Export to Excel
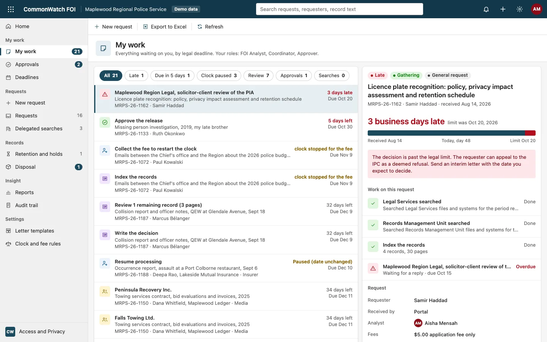Viewport: 547px width, 342px height. (165, 27)
